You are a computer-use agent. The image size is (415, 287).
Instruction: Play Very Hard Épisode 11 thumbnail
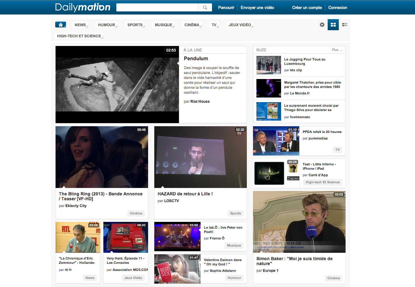point(126,237)
